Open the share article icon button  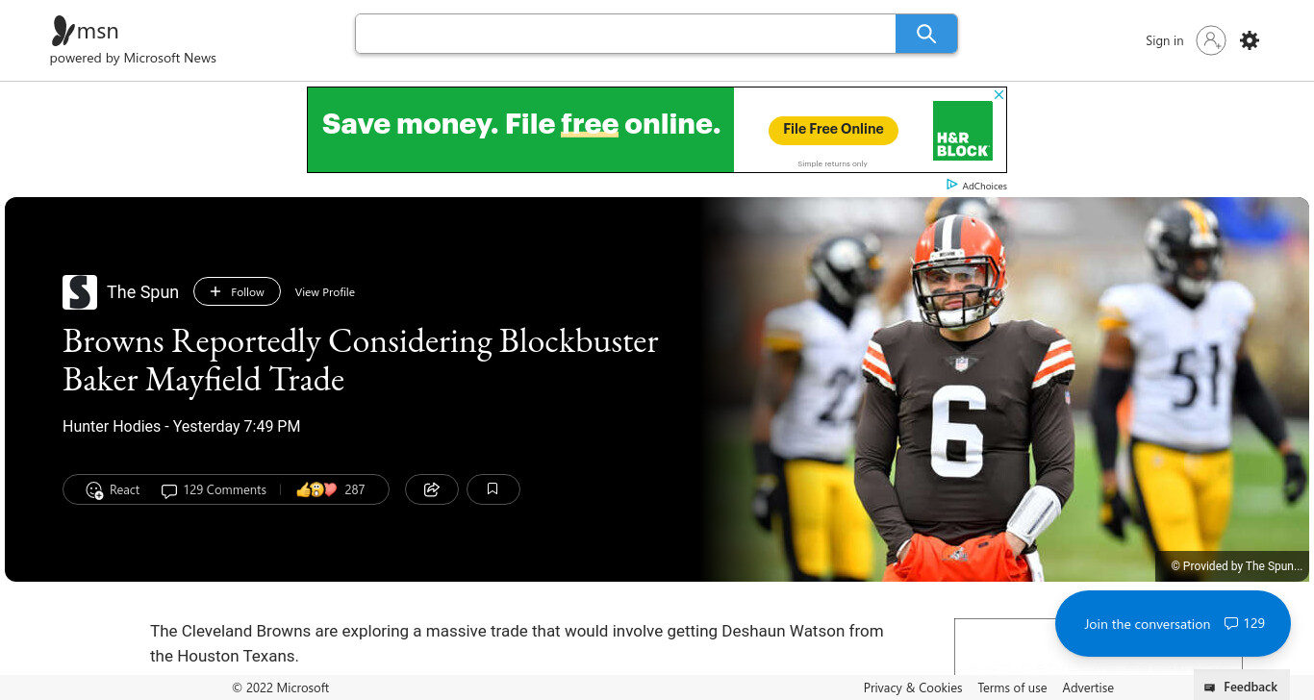[432, 489]
